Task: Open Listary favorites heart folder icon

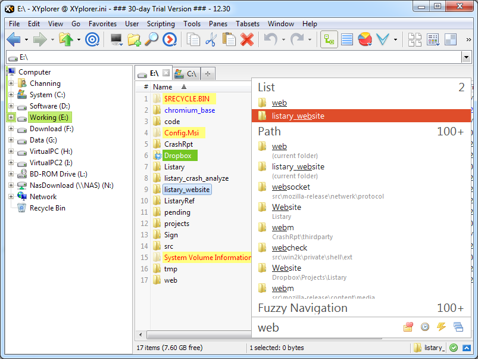Action: (x=408, y=327)
